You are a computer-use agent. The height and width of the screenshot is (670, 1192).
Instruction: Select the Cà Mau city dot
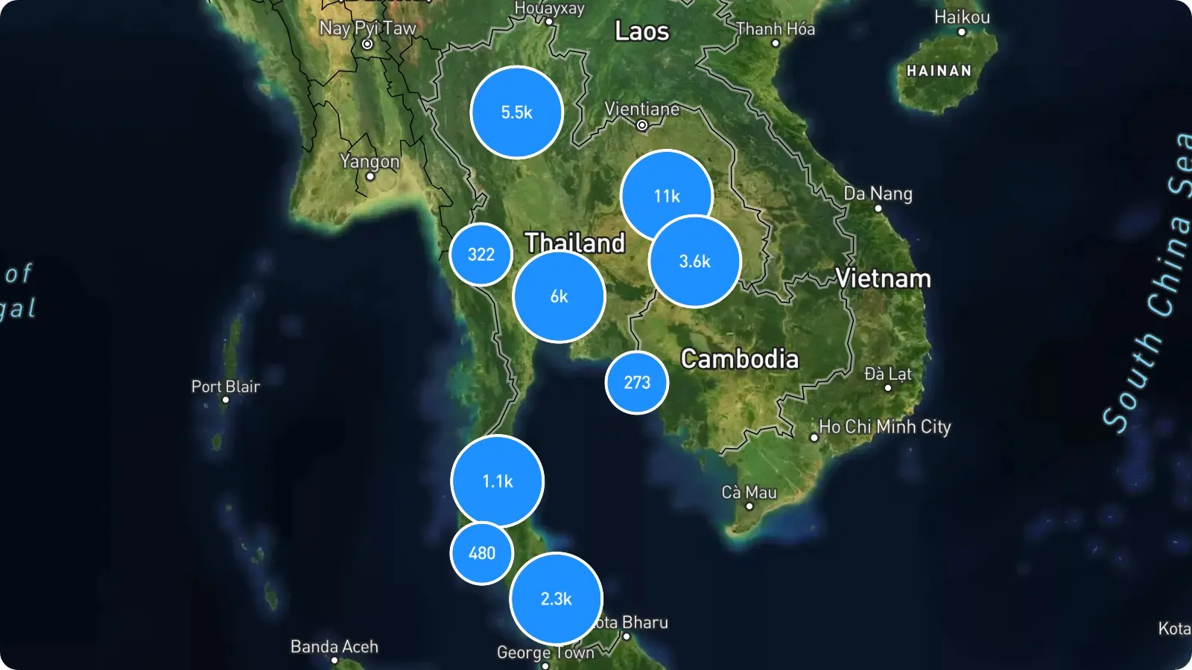click(749, 506)
